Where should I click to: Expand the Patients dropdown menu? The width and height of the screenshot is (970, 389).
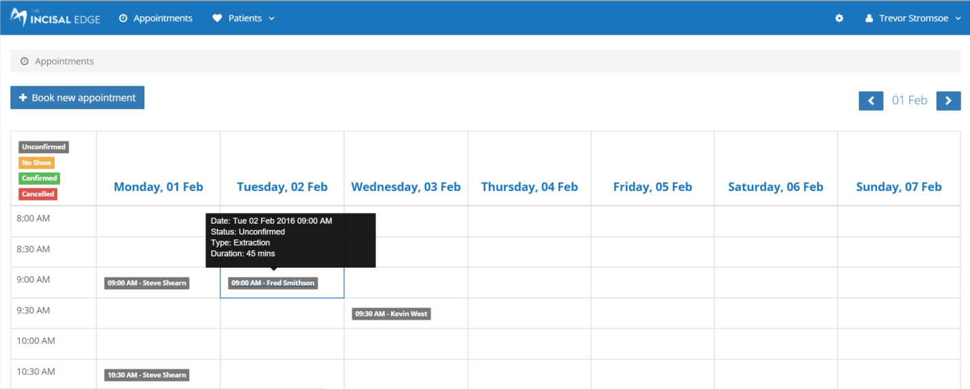(x=244, y=18)
